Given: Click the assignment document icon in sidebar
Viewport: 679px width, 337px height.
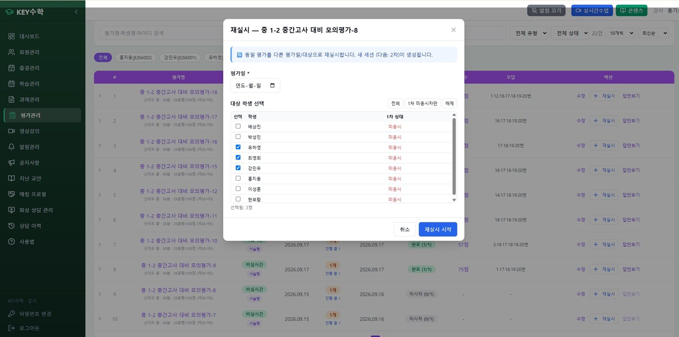Looking at the screenshot, I should pyautogui.click(x=11, y=99).
